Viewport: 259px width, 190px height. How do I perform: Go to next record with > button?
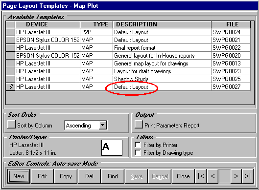(236, 176)
